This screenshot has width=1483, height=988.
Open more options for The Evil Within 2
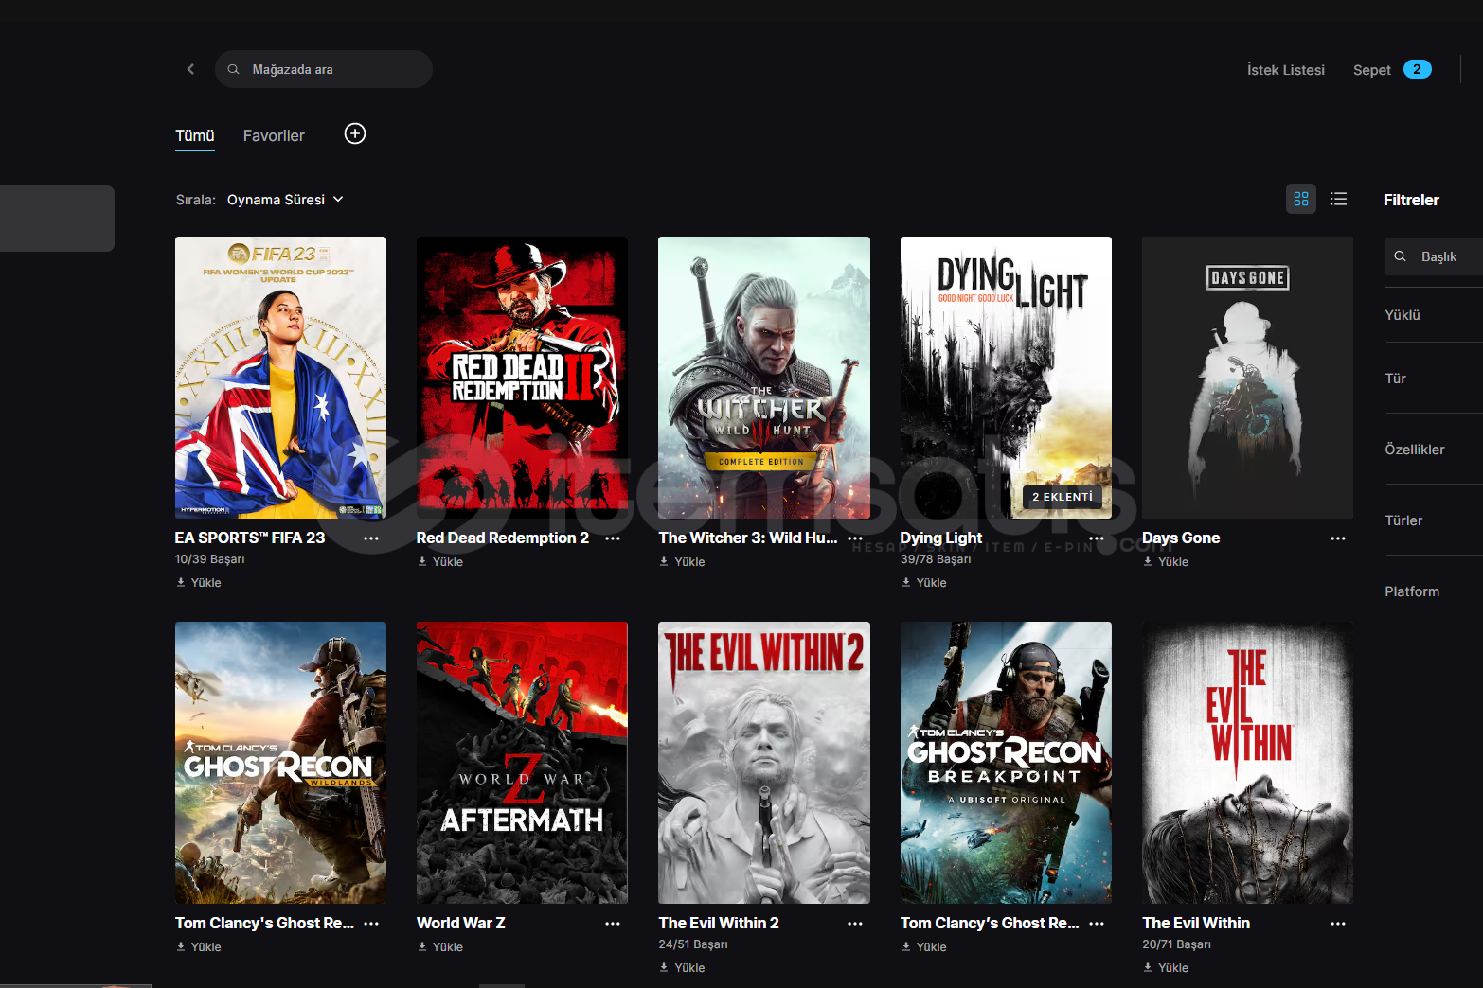[855, 924]
